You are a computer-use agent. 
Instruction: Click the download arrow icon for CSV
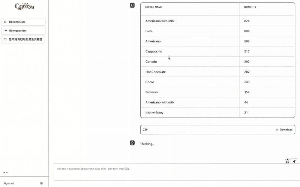click(277, 130)
